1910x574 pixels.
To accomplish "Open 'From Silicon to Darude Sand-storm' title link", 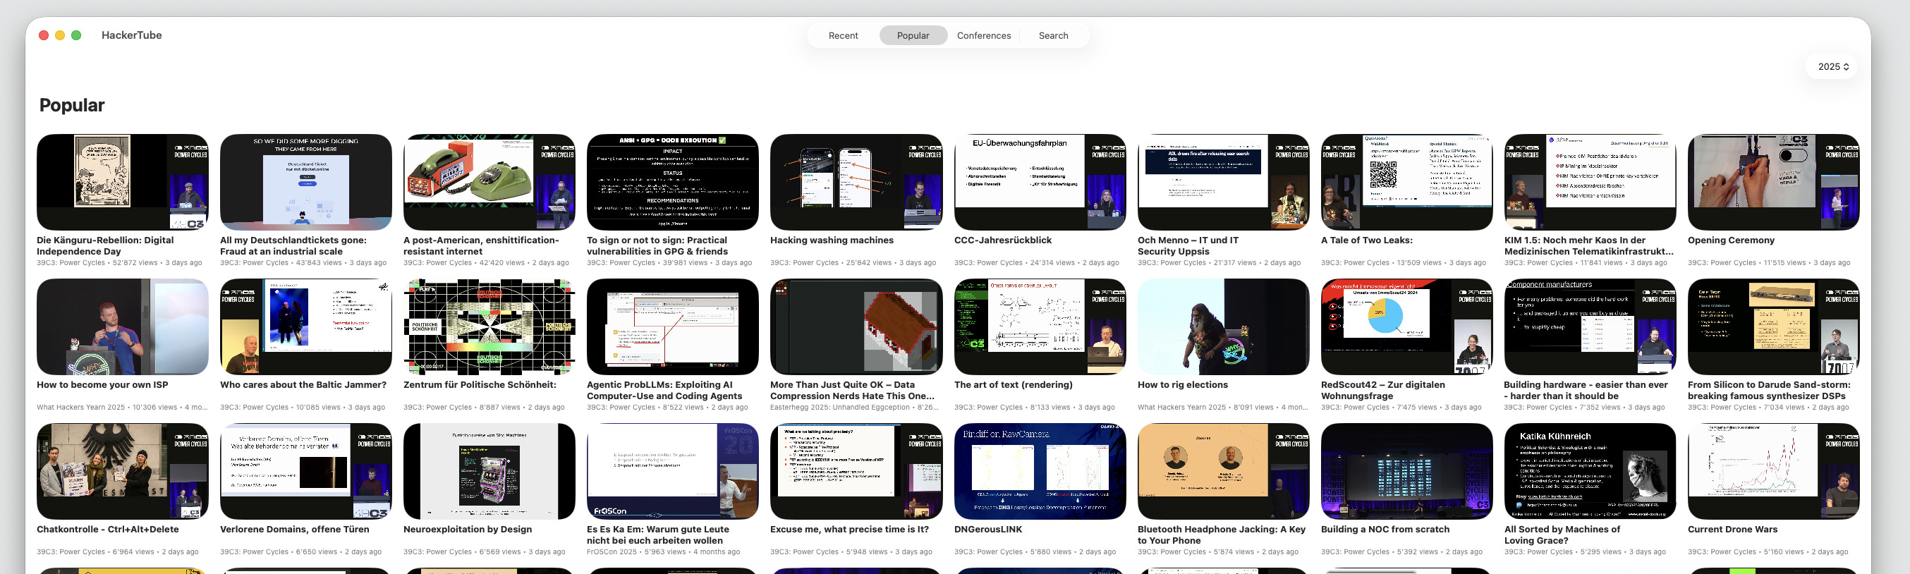I will tap(1769, 390).
